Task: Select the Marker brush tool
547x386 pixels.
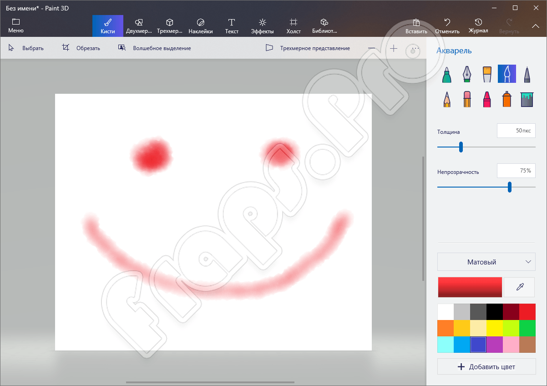Action: [447, 74]
